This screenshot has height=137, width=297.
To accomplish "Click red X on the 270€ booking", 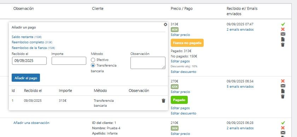I will click(x=283, y=81).
